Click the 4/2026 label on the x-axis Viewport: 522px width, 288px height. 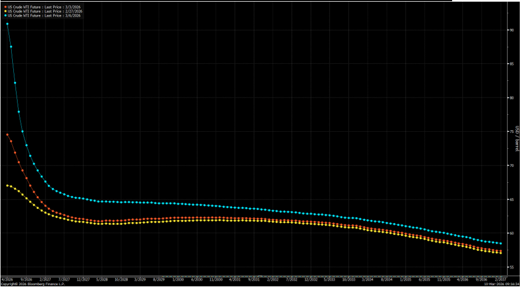pos(8,280)
